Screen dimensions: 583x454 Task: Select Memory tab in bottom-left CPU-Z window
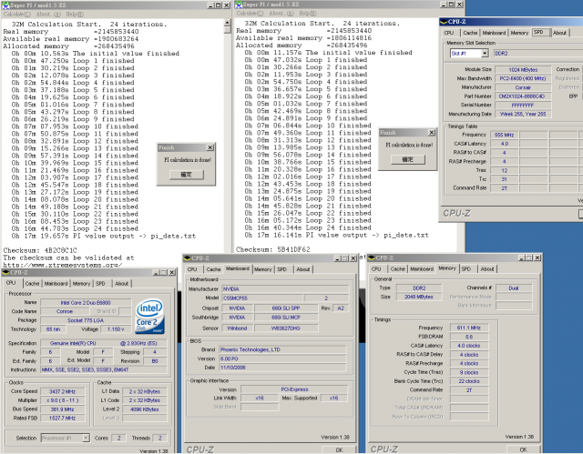(81, 284)
